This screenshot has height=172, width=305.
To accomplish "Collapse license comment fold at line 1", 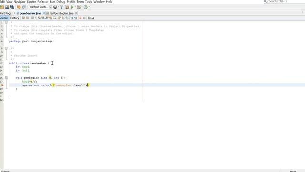I will (6, 22).
